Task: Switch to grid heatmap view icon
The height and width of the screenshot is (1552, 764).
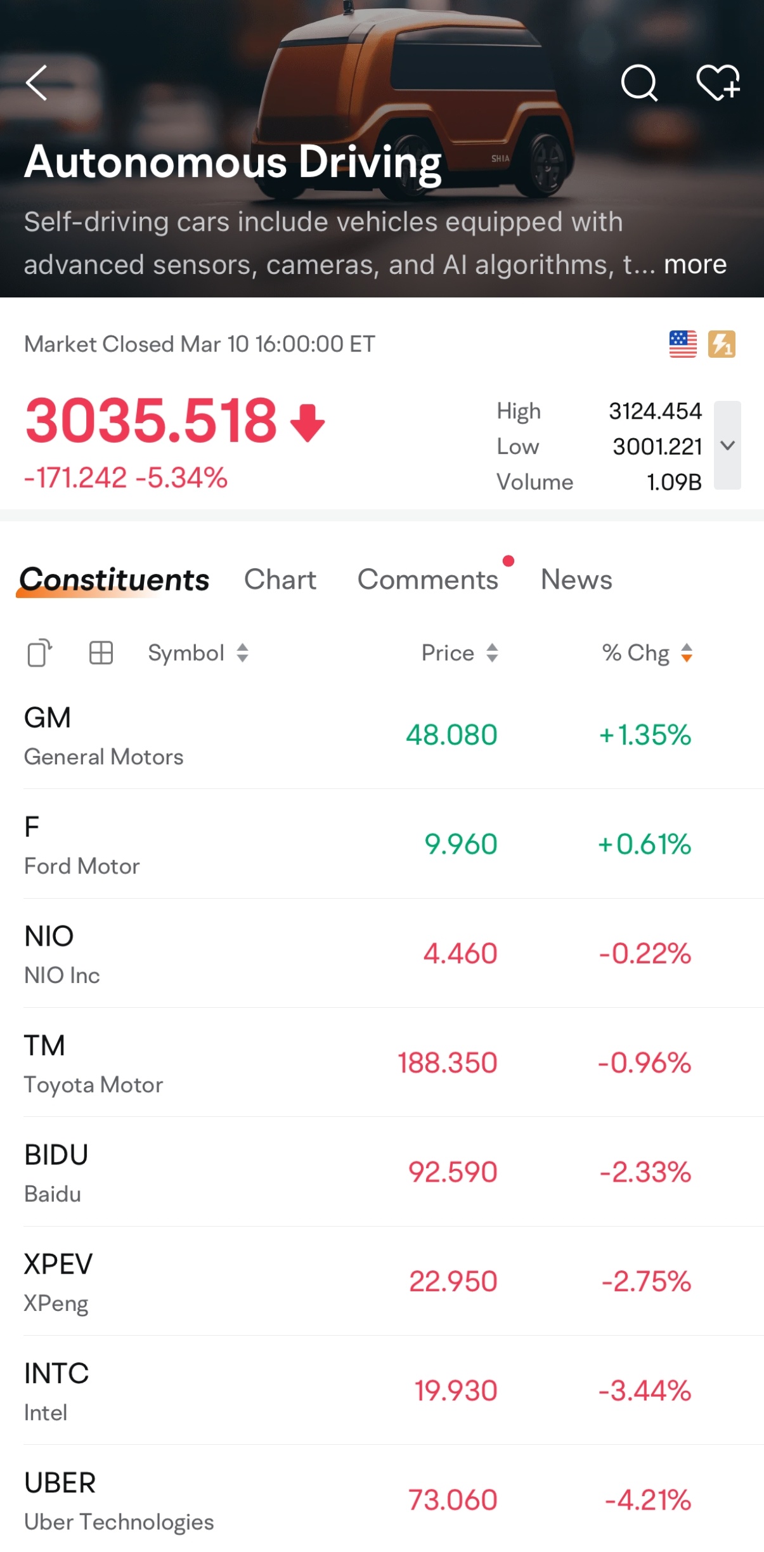Action: click(x=101, y=653)
